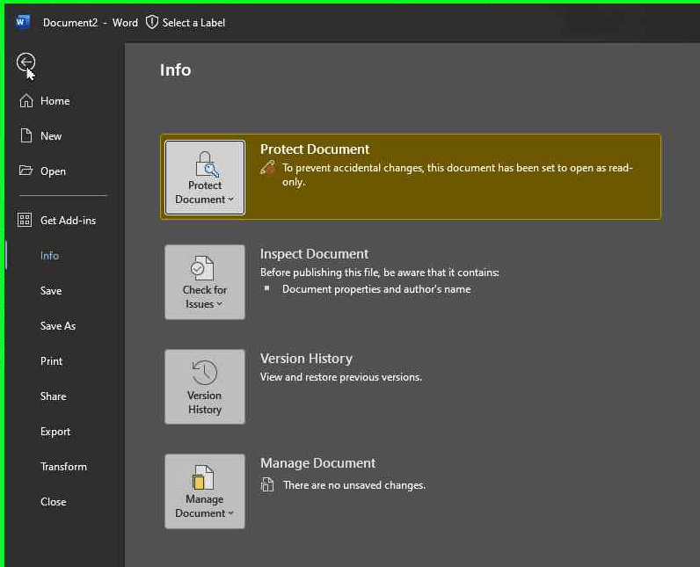Expand the Protect Document dropdown button

205,178
